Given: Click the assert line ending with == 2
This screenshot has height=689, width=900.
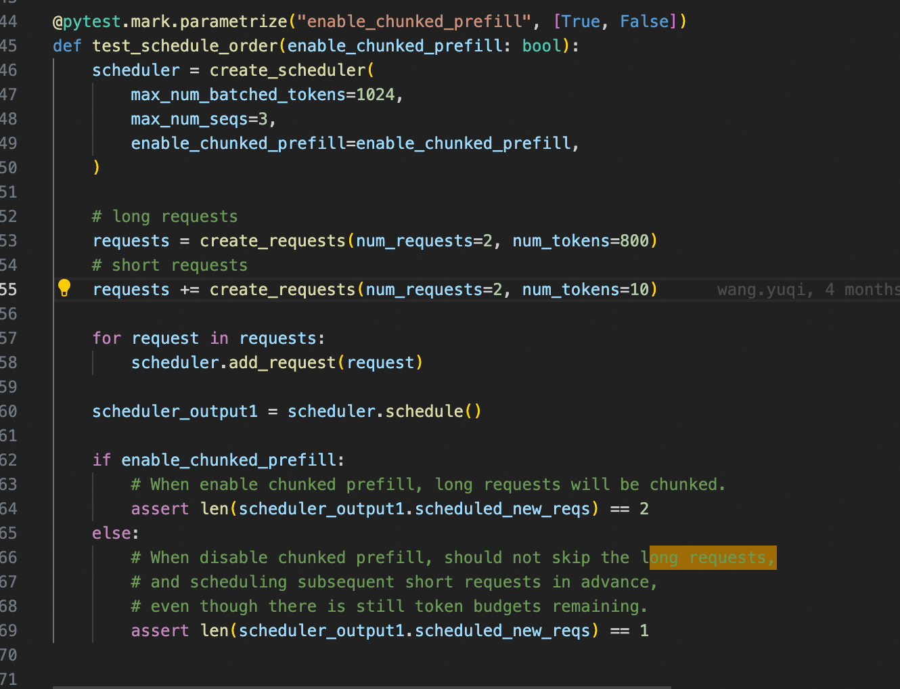Looking at the screenshot, I should click(x=390, y=509).
